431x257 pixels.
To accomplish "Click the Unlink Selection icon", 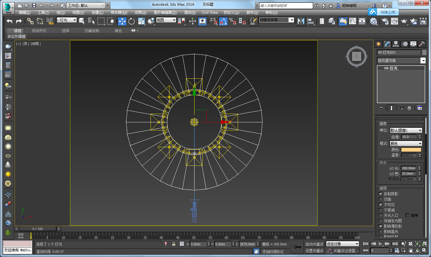I will pos(40,21).
